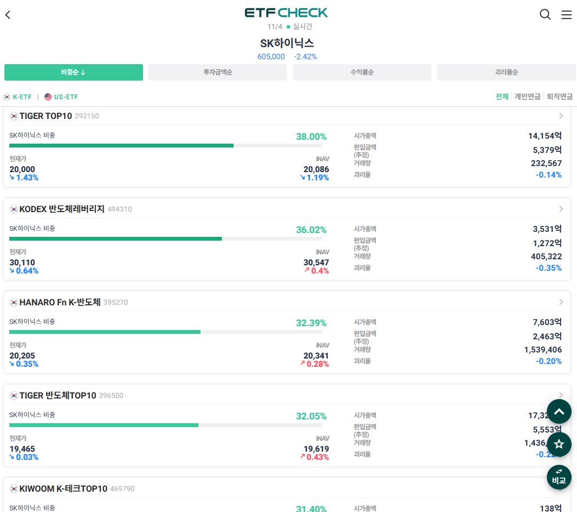The width and height of the screenshot is (577, 512).
Task: Click iNAV value 20,086
Action: pos(316,169)
